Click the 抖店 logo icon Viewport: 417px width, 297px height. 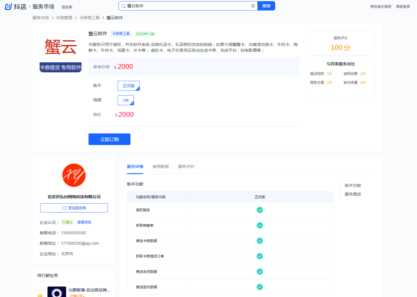[8, 7]
